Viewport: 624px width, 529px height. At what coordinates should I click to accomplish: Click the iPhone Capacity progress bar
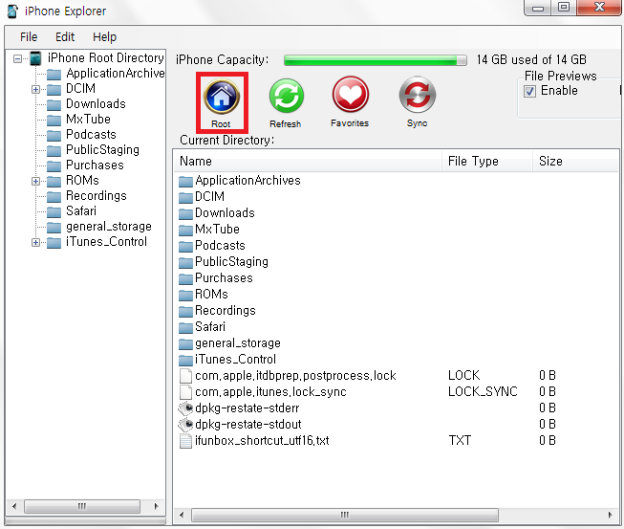376,60
